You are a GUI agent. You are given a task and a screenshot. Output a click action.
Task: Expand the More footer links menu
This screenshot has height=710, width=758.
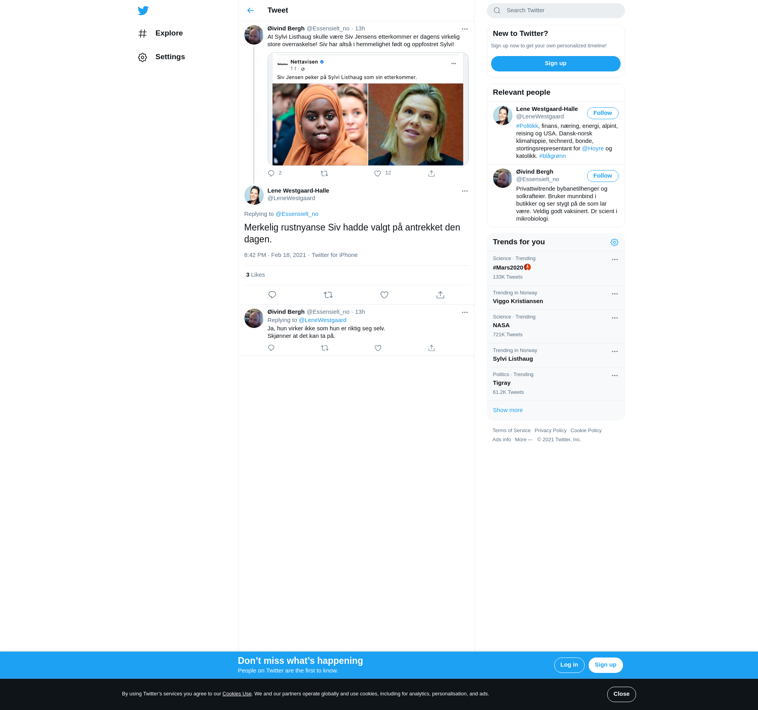(523, 440)
